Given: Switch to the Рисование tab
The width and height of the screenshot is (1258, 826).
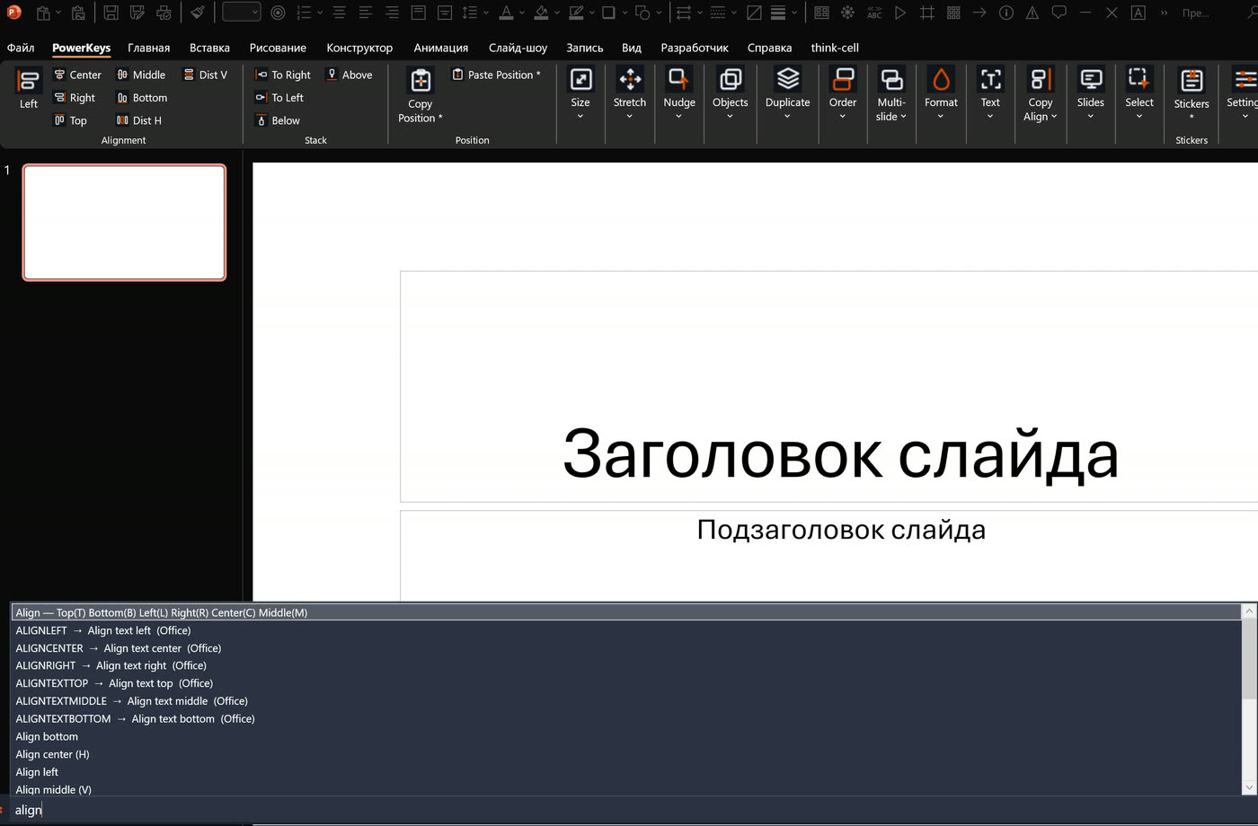Looking at the screenshot, I should click(x=278, y=48).
